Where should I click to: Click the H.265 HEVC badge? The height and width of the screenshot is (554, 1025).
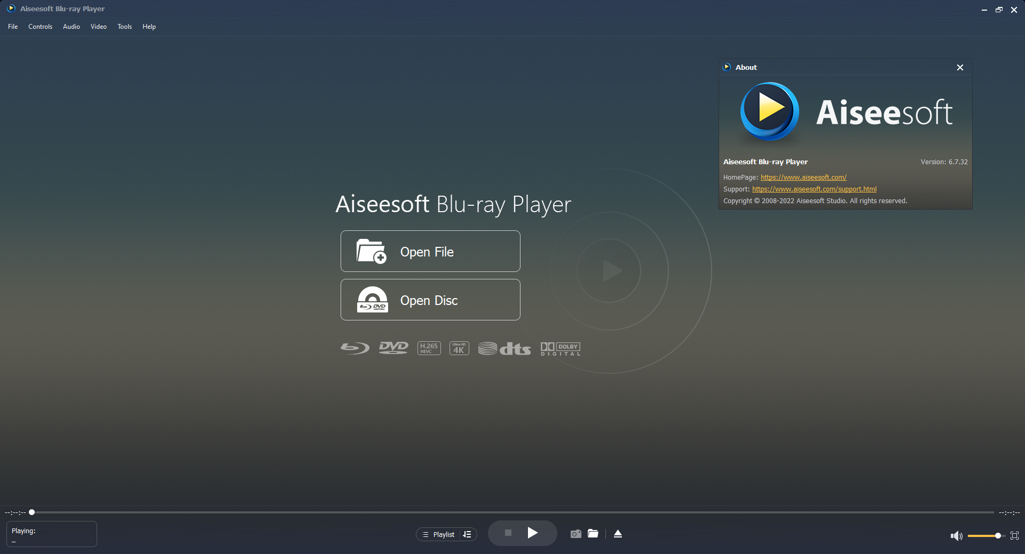429,348
